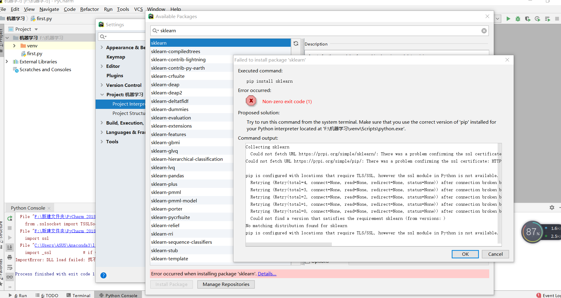Viewport: 561px width, 298px height.
Task: Click the Execute current statement play icon
Action: tap(10, 238)
